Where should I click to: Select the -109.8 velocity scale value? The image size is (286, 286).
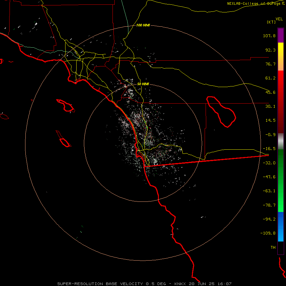tap(268, 233)
